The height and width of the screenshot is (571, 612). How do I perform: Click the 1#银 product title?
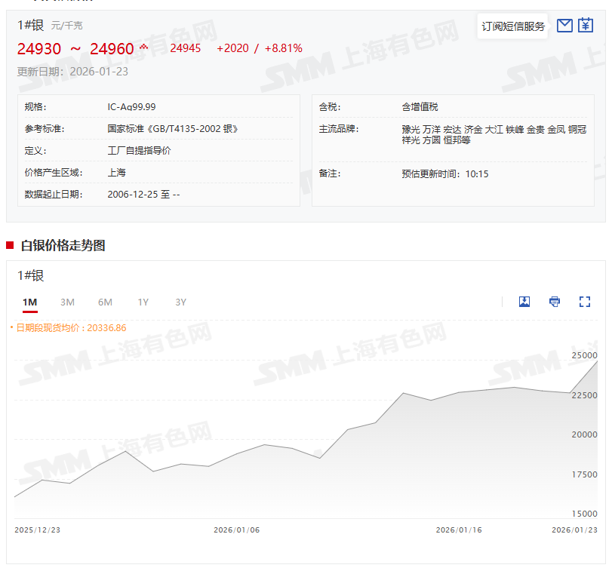[x=31, y=25]
